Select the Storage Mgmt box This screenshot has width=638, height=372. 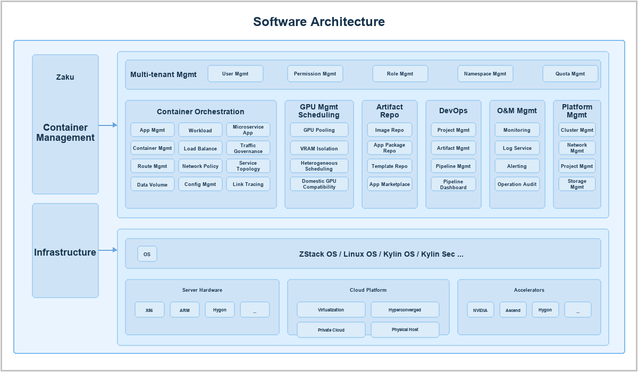click(x=577, y=184)
